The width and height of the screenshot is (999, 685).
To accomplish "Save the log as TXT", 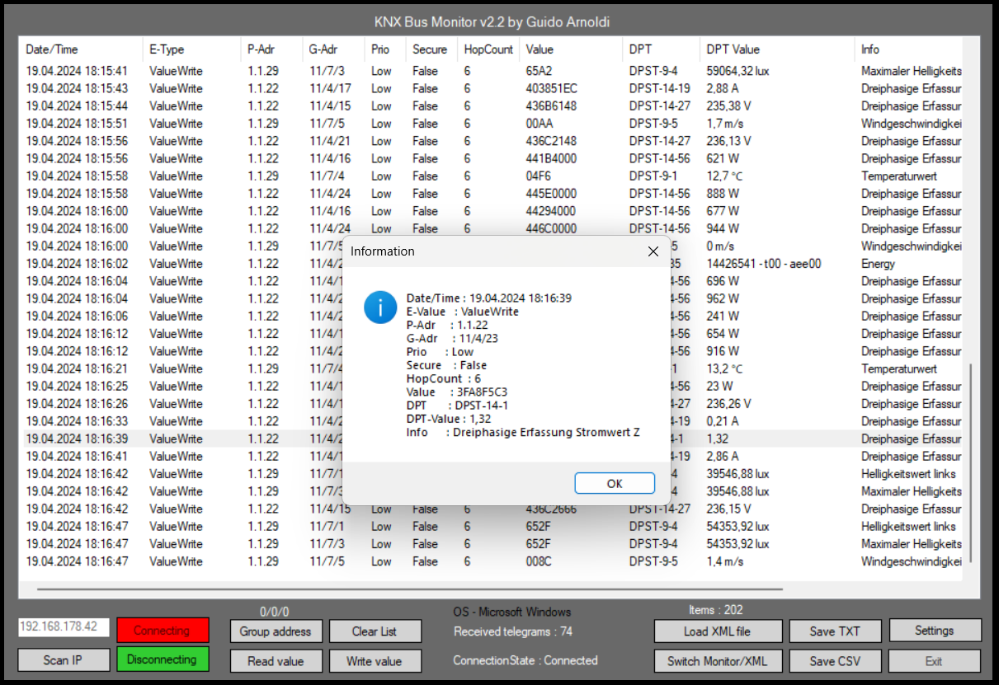I will pyautogui.click(x=835, y=630).
